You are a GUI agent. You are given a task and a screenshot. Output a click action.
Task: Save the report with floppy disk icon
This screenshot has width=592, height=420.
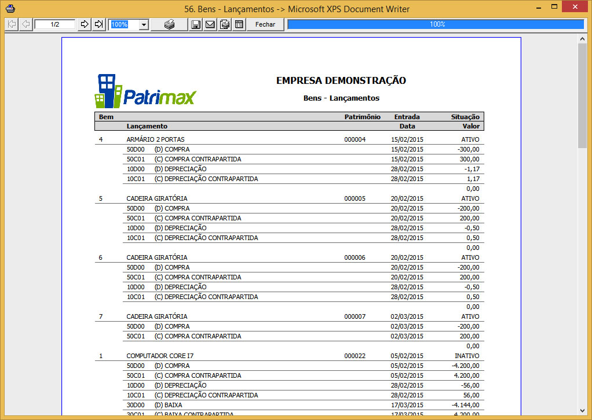[x=196, y=24]
